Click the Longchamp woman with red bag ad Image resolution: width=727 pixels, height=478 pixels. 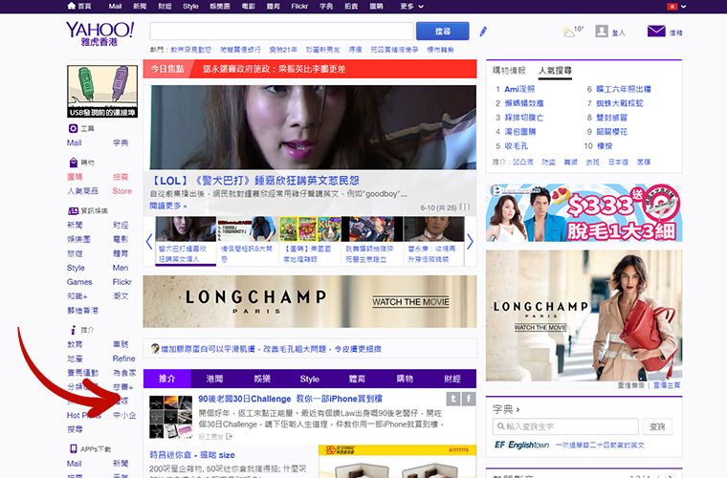(x=584, y=315)
